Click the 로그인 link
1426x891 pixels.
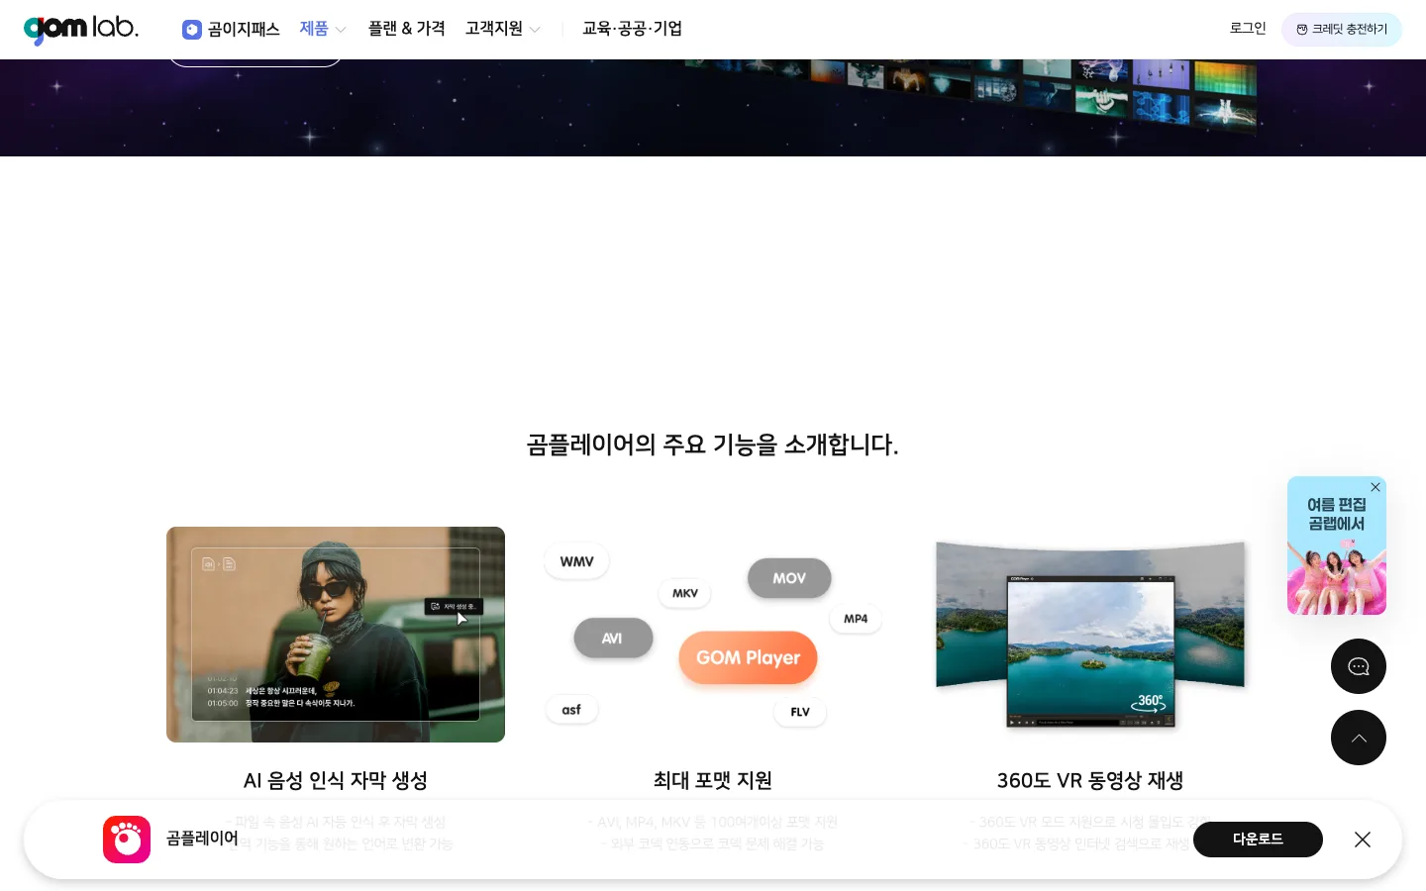[x=1248, y=29]
